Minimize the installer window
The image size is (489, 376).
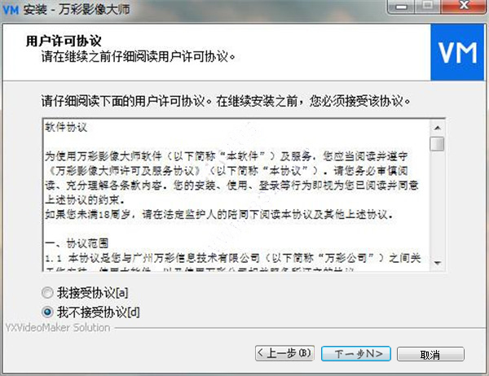pyautogui.click(x=401, y=7)
